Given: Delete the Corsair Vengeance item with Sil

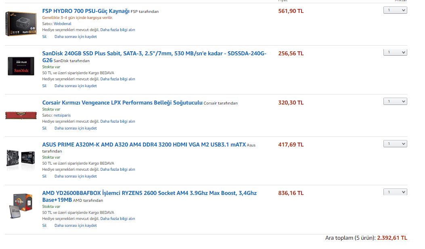Looking at the screenshot, I should pos(44,128).
